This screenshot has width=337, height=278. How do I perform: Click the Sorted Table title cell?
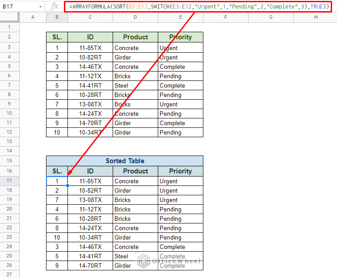(x=125, y=161)
